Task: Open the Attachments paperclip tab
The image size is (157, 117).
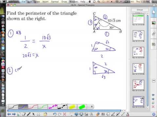Action: coord(154,34)
